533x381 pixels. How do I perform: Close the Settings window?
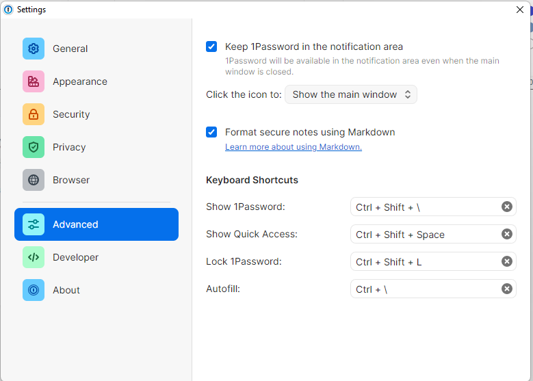(519, 10)
